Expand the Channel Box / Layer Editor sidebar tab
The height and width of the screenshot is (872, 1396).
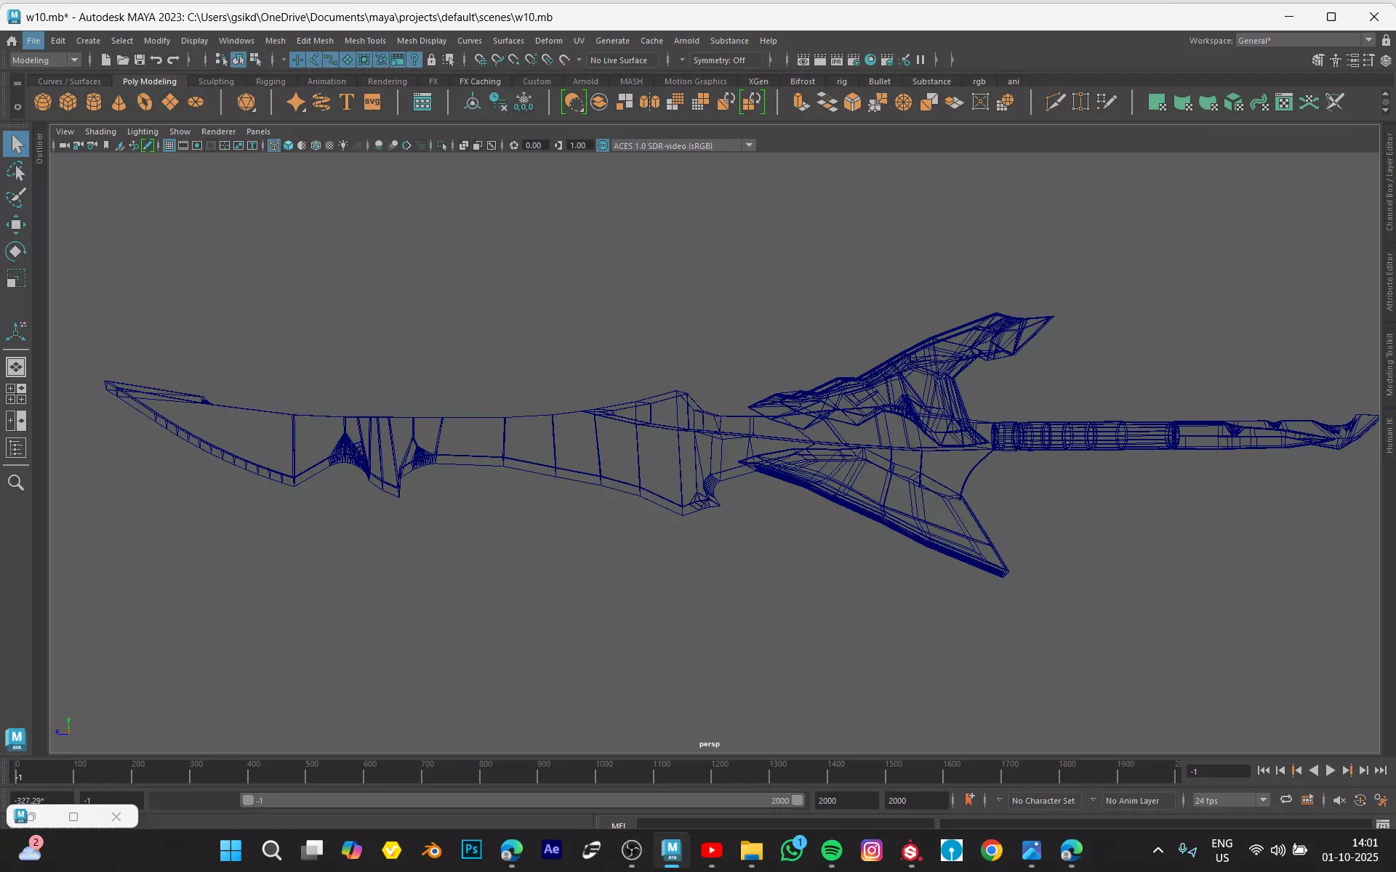[1389, 182]
